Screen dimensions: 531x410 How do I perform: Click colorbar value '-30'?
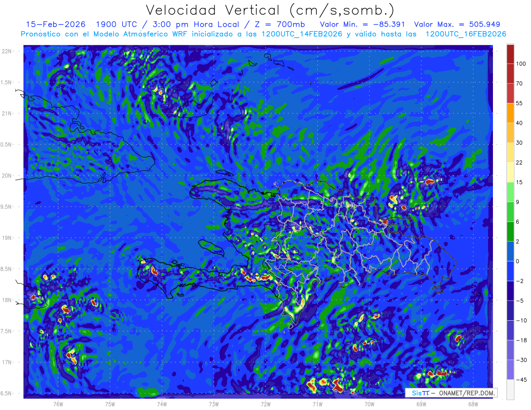point(521,360)
